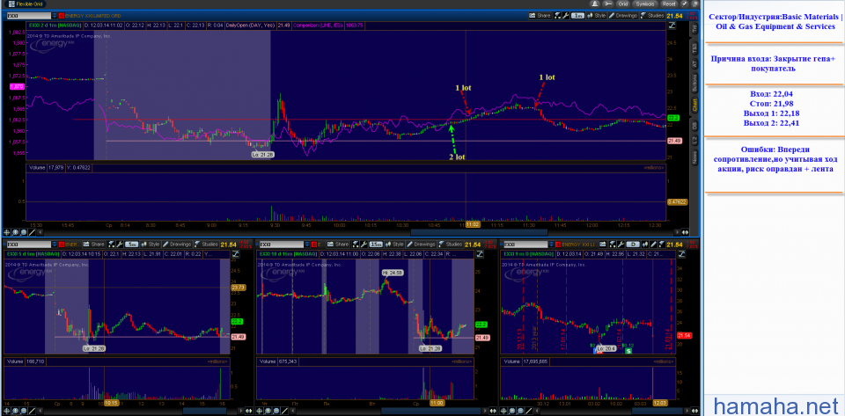Click zoom out magnifier under main chart
This screenshot has height=416, width=845.
(x=23, y=232)
